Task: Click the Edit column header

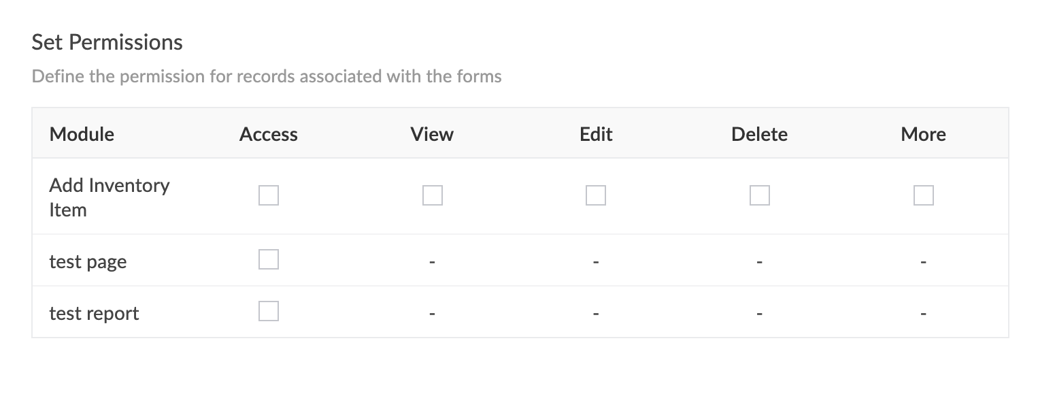Action: point(596,134)
